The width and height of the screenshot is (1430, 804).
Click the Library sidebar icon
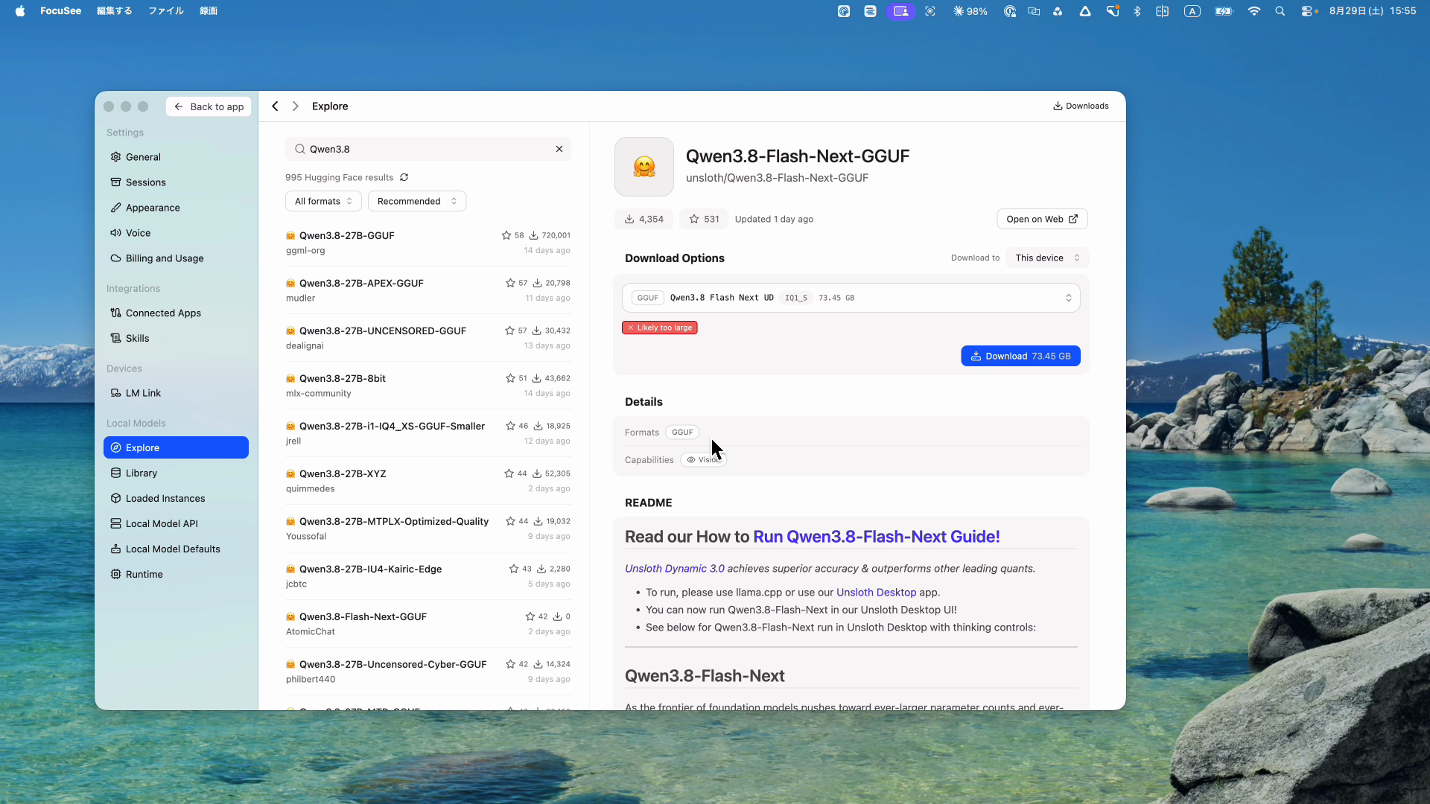(x=115, y=473)
